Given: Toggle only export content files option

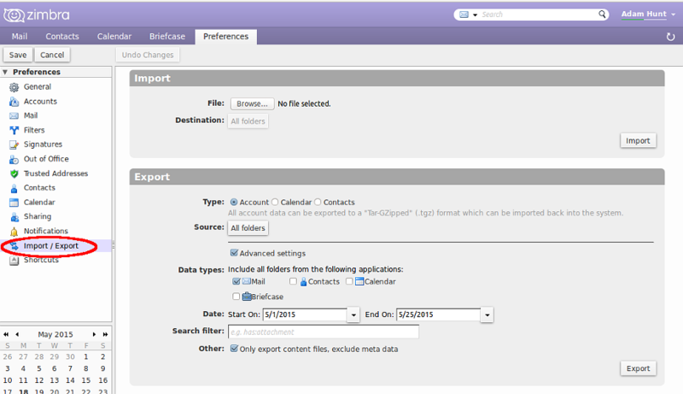Looking at the screenshot, I should click(x=234, y=349).
